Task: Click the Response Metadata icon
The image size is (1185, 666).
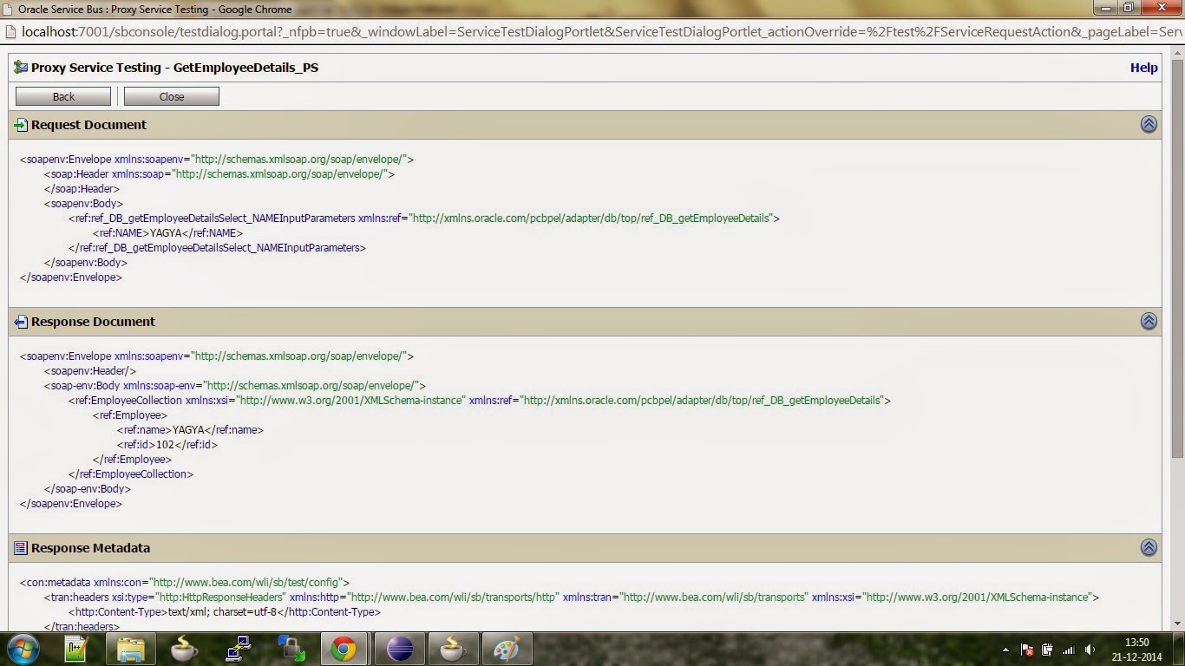Action: [21, 548]
